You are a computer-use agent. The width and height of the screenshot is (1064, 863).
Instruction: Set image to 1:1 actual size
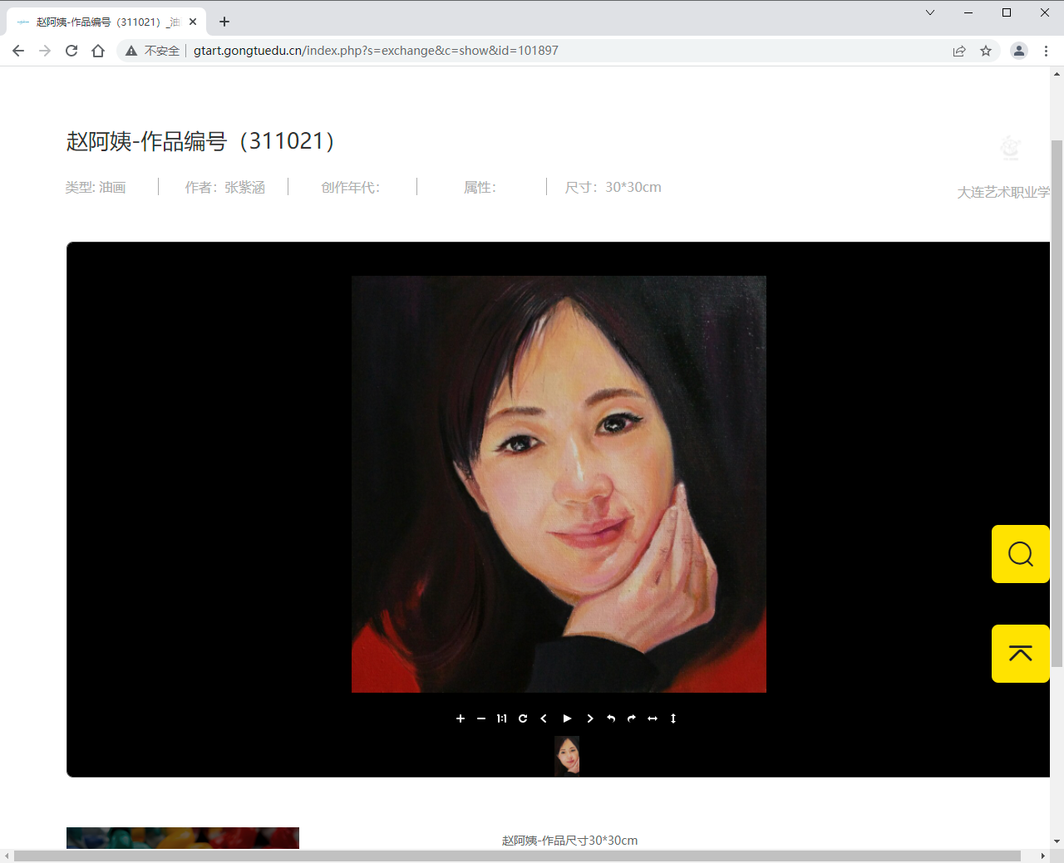pos(502,718)
